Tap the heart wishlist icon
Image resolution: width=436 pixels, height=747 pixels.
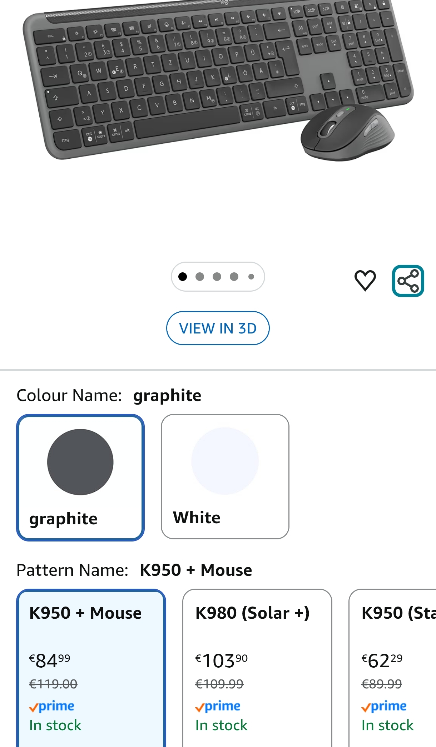365,281
